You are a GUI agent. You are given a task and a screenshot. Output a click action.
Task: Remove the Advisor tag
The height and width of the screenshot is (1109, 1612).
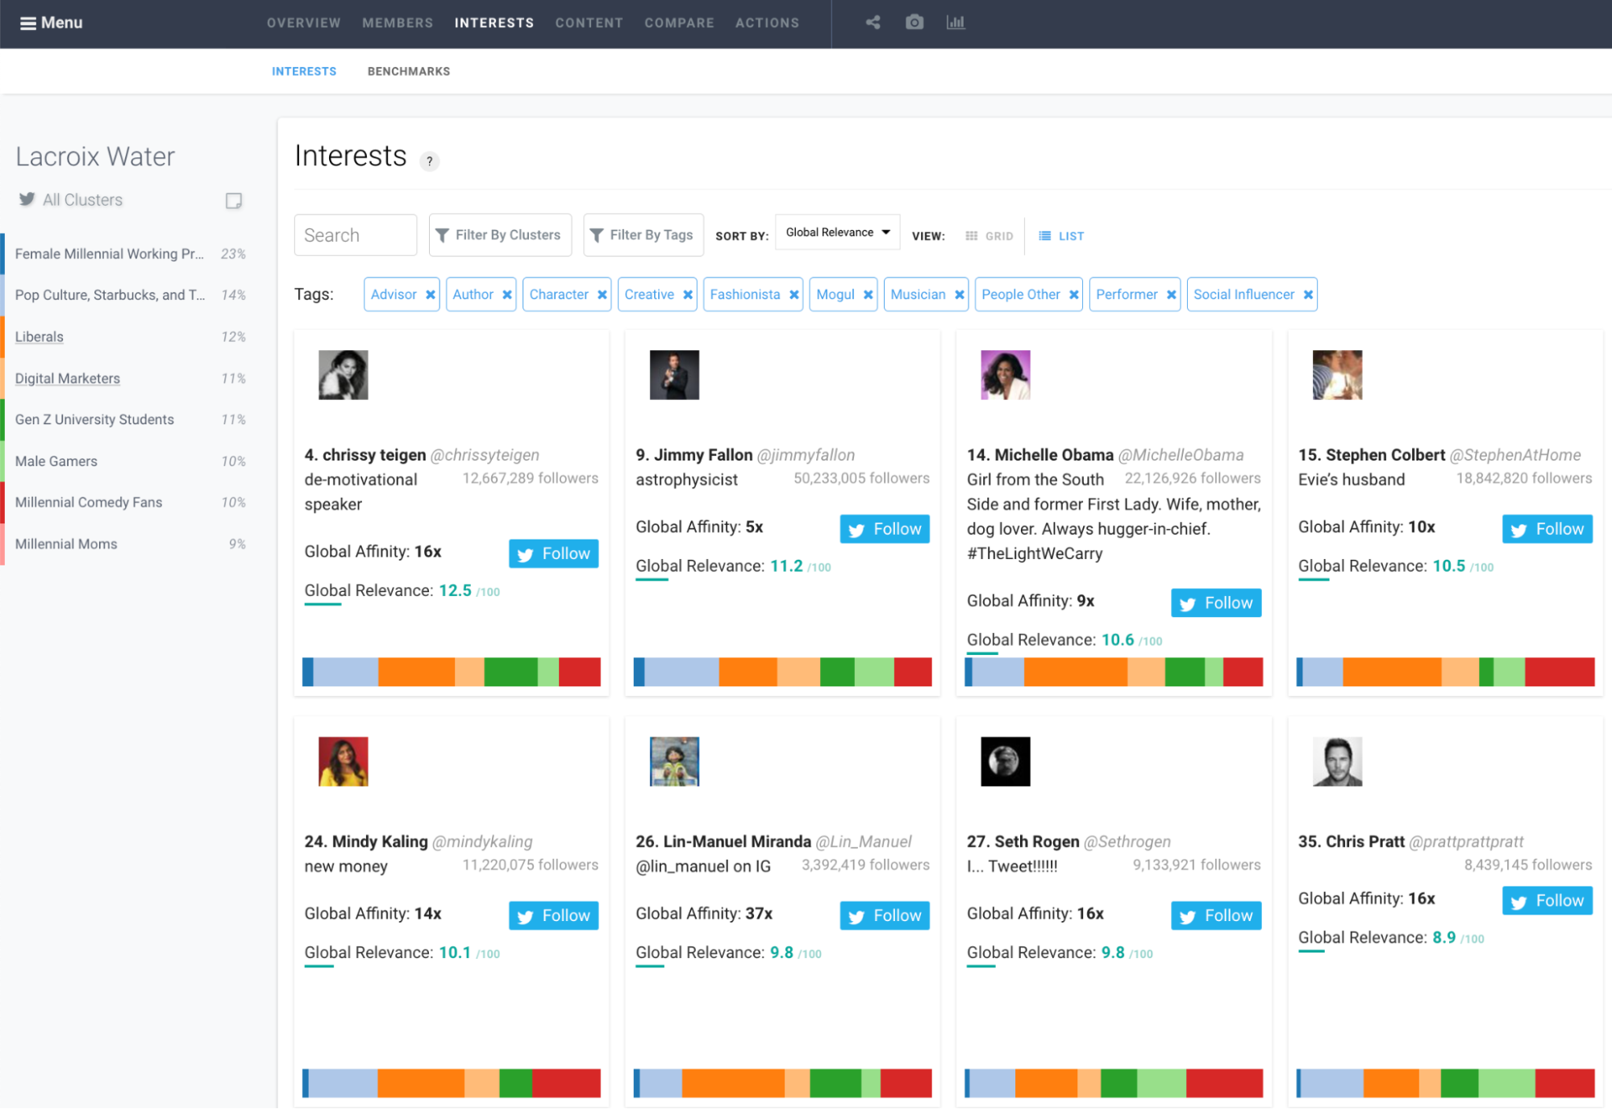[431, 295]
